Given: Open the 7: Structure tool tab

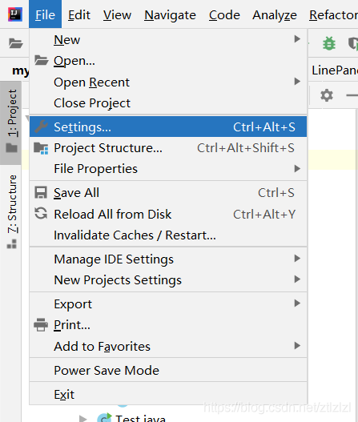Looking at the screenshot, I should point(11,211).
